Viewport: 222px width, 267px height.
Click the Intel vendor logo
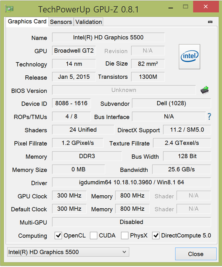click(189, 57)
